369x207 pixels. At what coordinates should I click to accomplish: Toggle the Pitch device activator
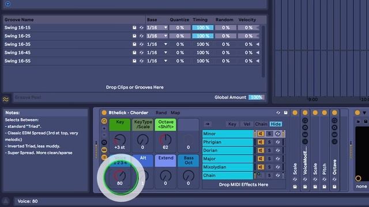pos(324,113)
